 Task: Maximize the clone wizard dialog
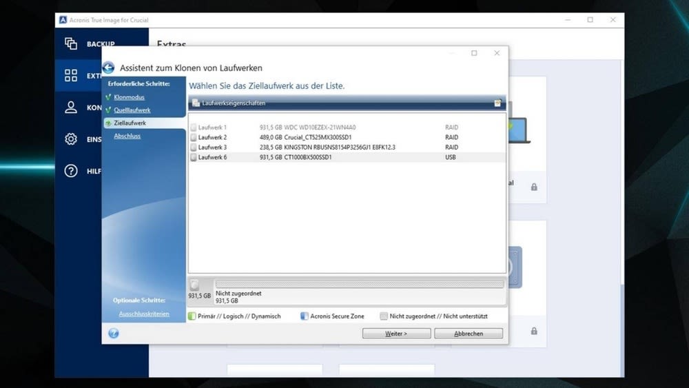coord(474,53)
